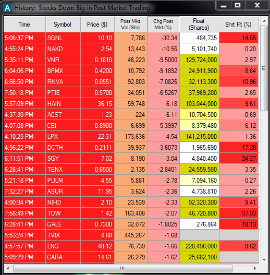Select the LPX symbol cell
The width and height of the screenshot is (270, 275).
coord(63,136)
